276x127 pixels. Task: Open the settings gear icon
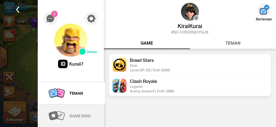pyautogui.click(x=91, y=18)
